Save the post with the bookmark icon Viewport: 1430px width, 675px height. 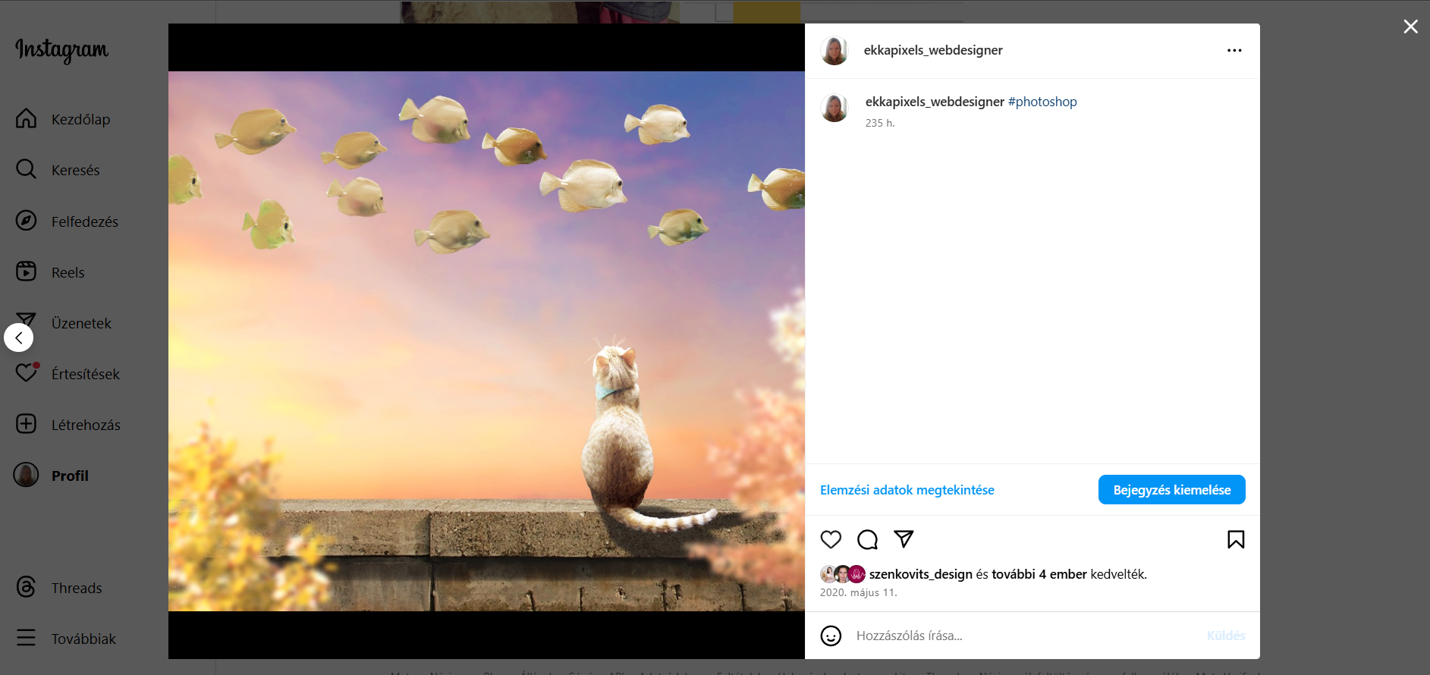click(x=1236, y=539)
